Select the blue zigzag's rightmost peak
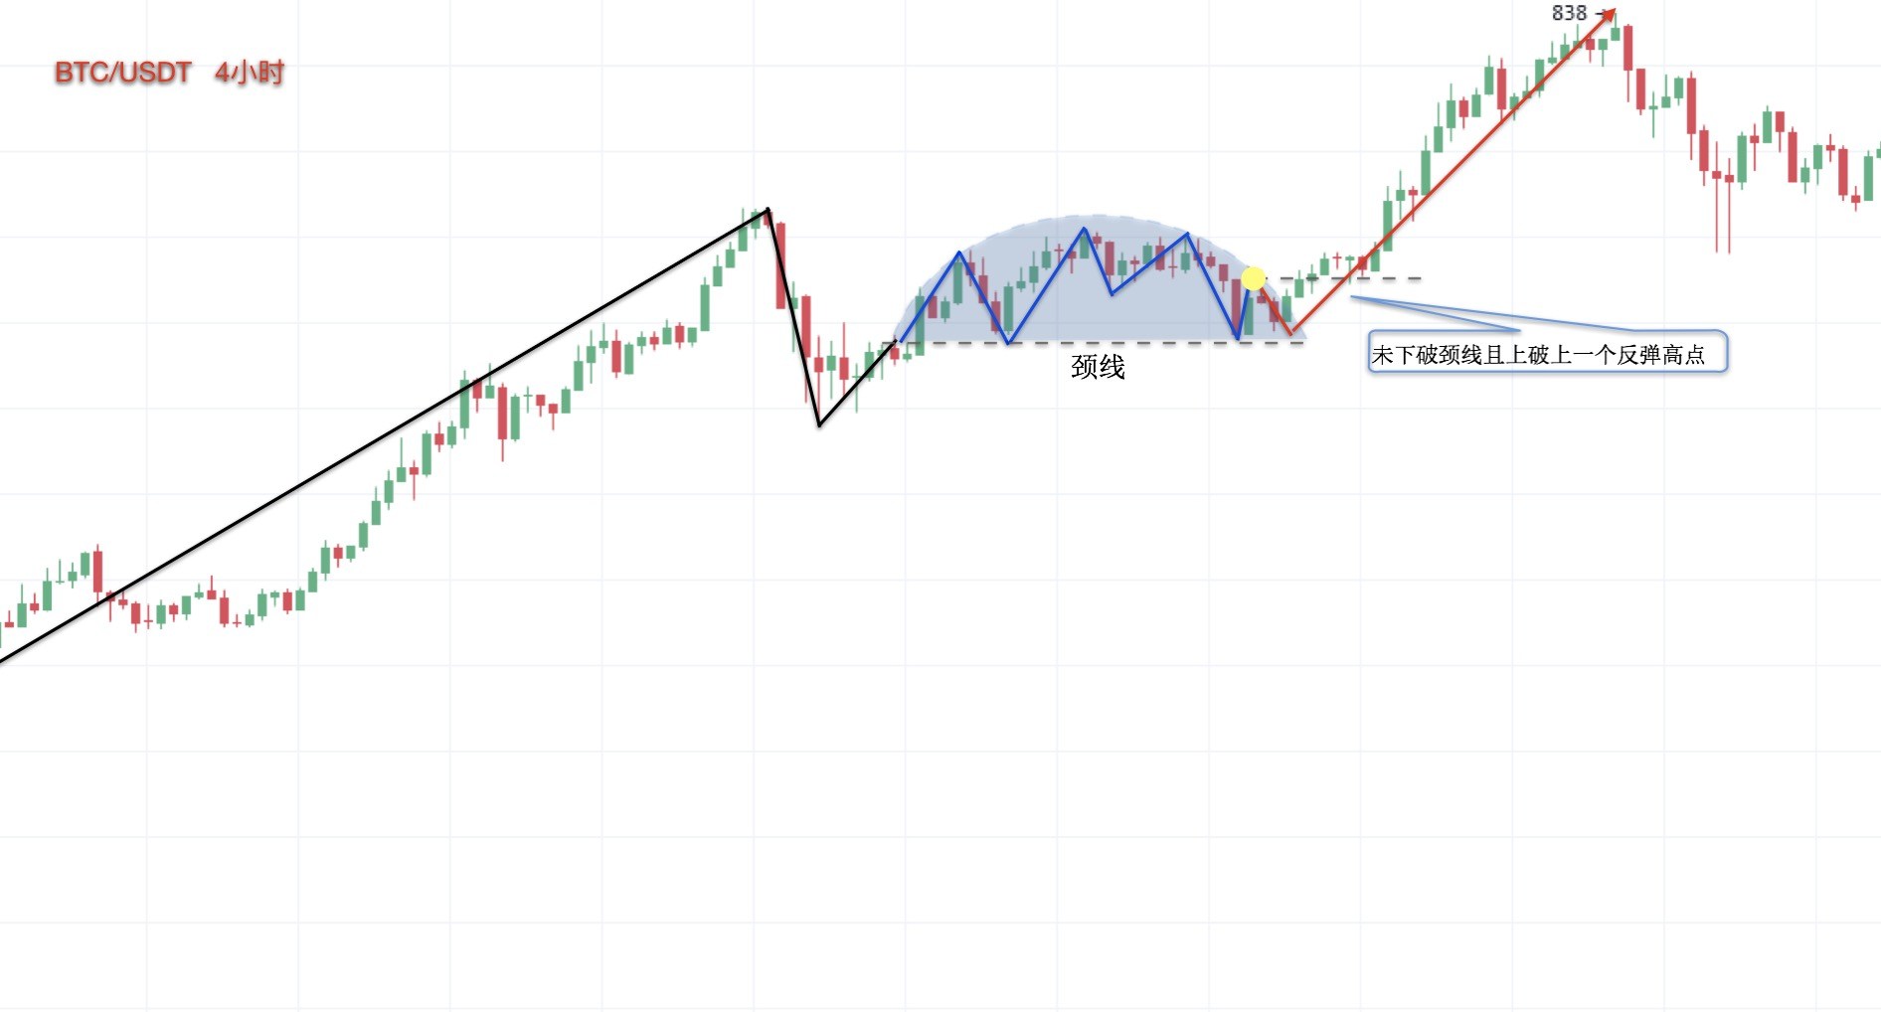This screenshot has height=1012, width=1881. [x=1187, y=235]
